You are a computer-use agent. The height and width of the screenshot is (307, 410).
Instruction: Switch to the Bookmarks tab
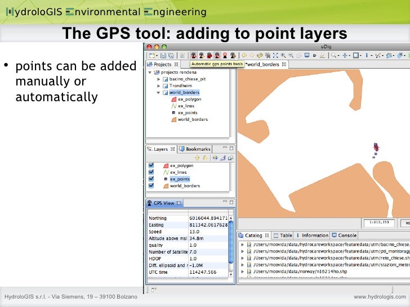pyautogui.click(x=198, y=149)
